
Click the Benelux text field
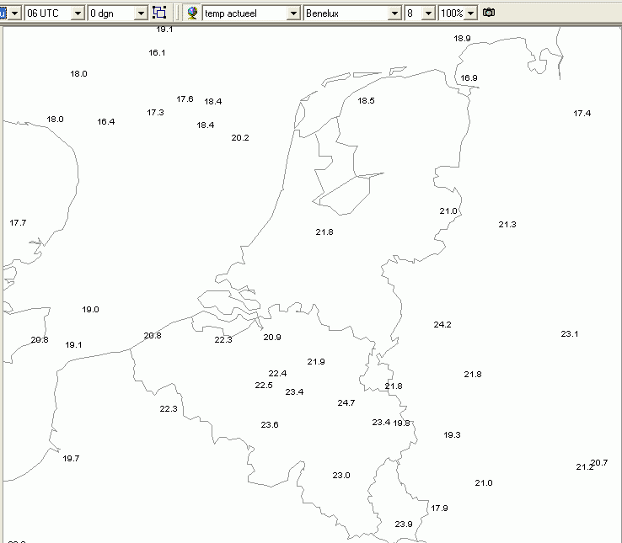click(x=346, y=13)
